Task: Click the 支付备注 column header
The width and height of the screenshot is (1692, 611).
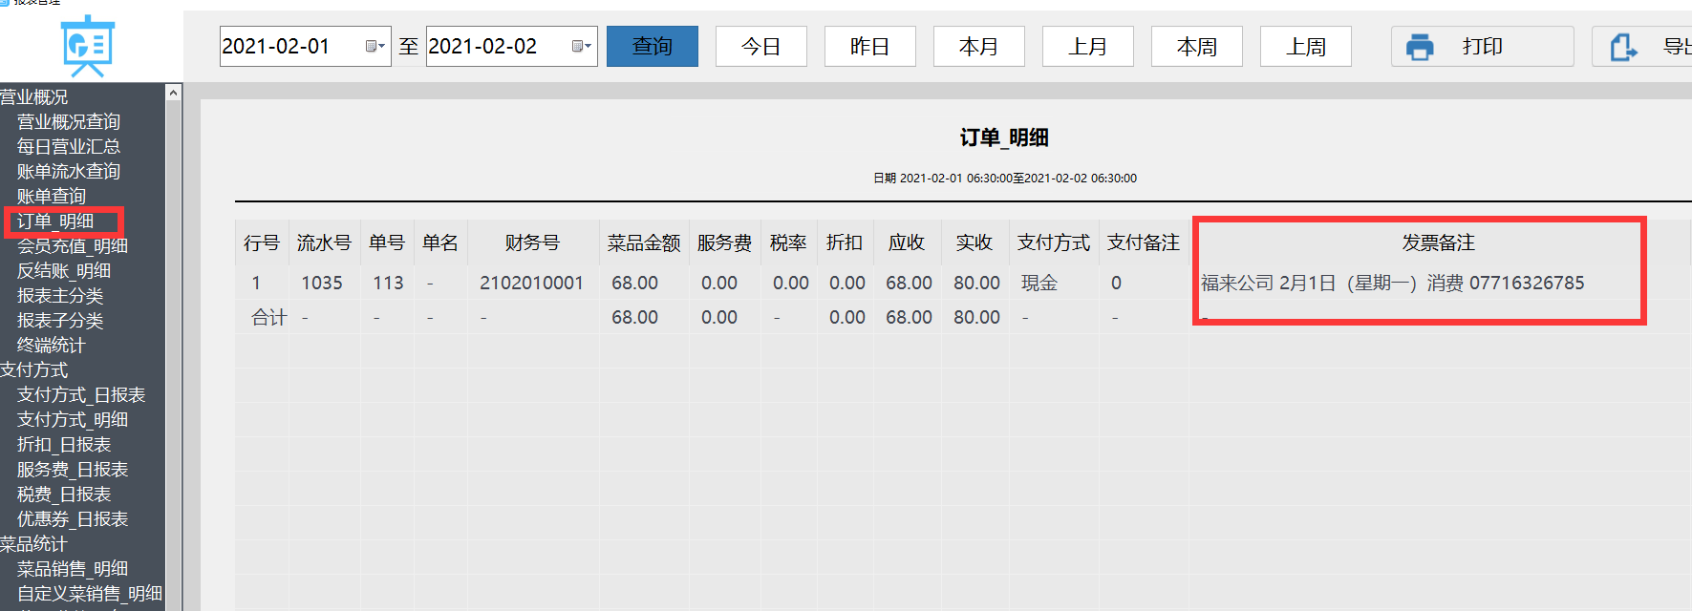Action: [1144, 242]
